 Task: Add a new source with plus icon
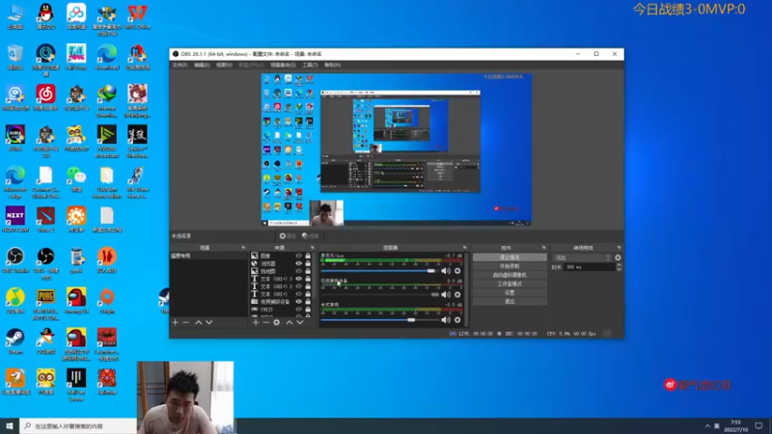tap(256, 322)
